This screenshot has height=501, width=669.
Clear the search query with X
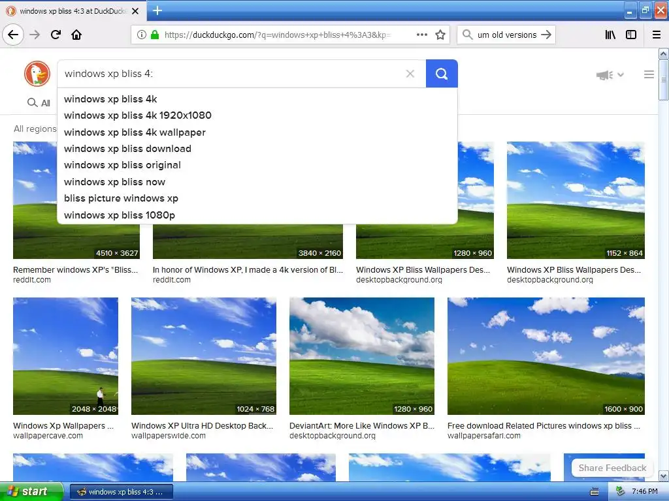click(410, 74)
